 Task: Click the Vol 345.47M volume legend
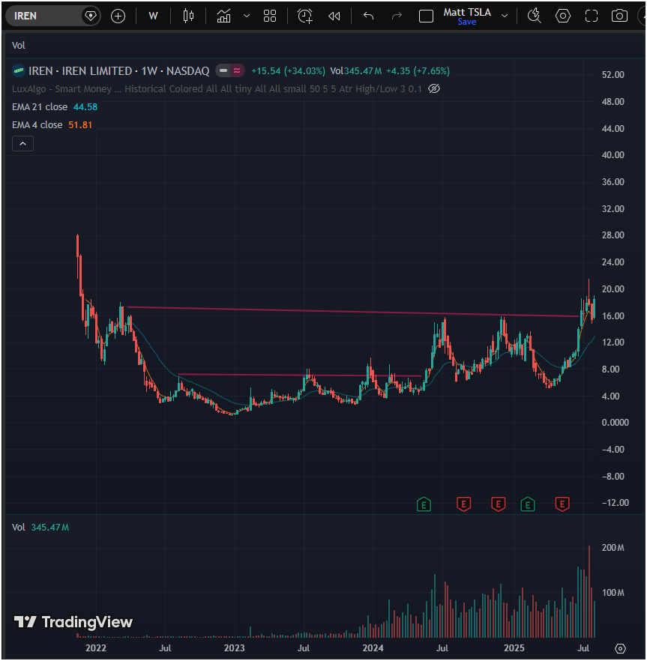40,528
